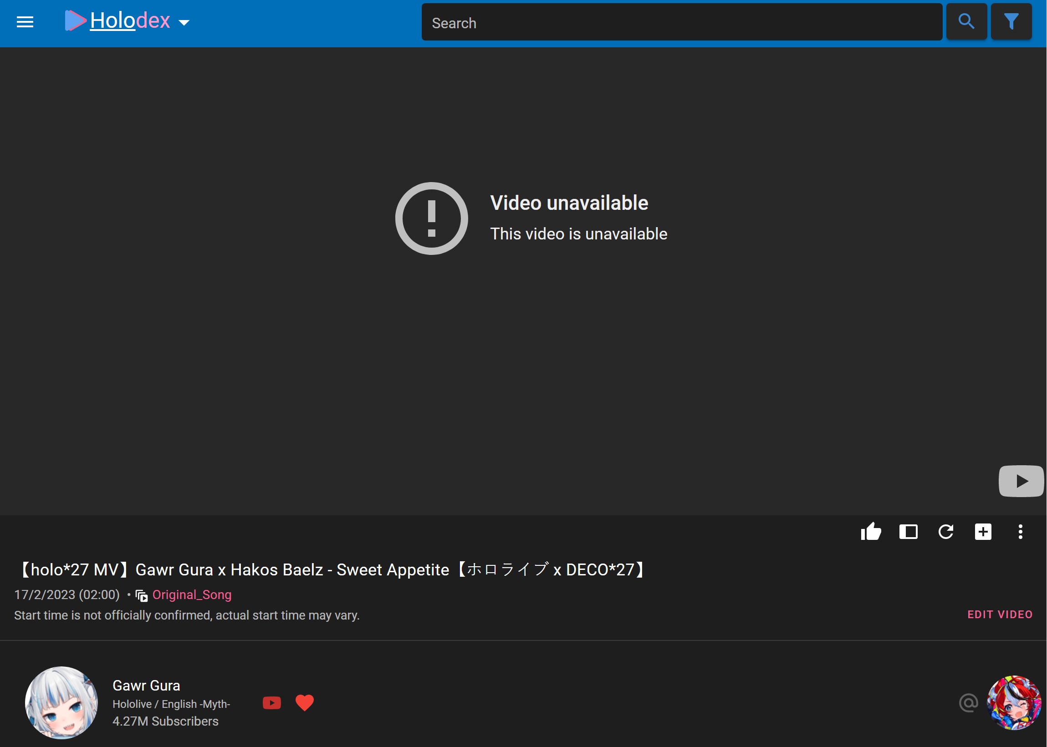Click the 4.27M Subscribers text
Viewport: 1047px width, 747px height.
pyautogui.click(x=166, y=721)
